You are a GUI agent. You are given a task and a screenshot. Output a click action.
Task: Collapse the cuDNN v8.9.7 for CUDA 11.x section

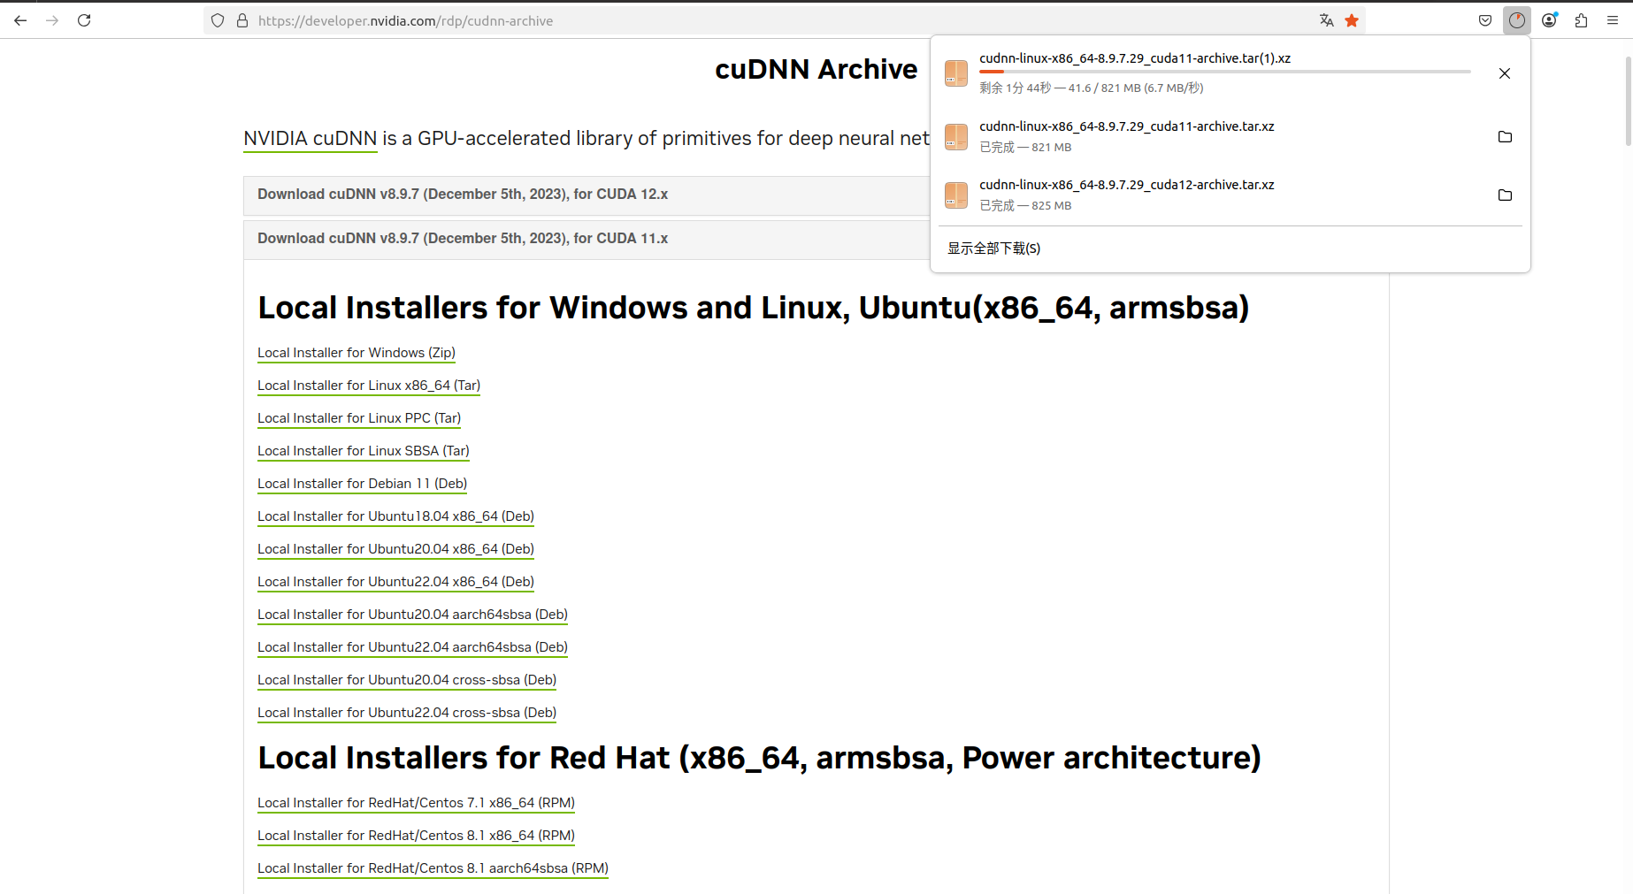click(x=586, y=239)
